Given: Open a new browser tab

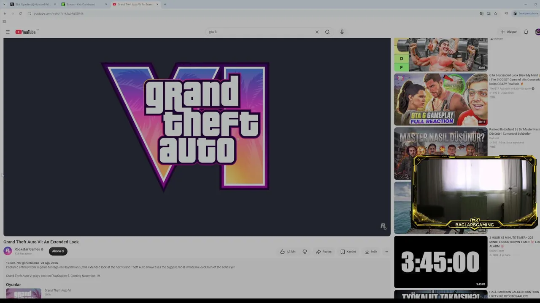Looking at the screenshot, I should click(165, 5).
